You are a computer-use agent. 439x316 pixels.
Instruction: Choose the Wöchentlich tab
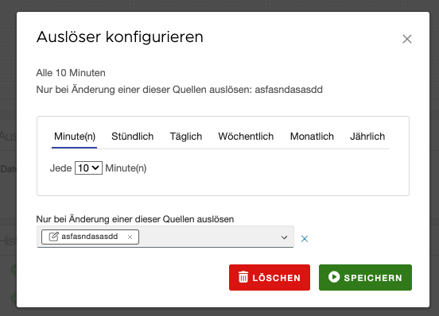246,137
